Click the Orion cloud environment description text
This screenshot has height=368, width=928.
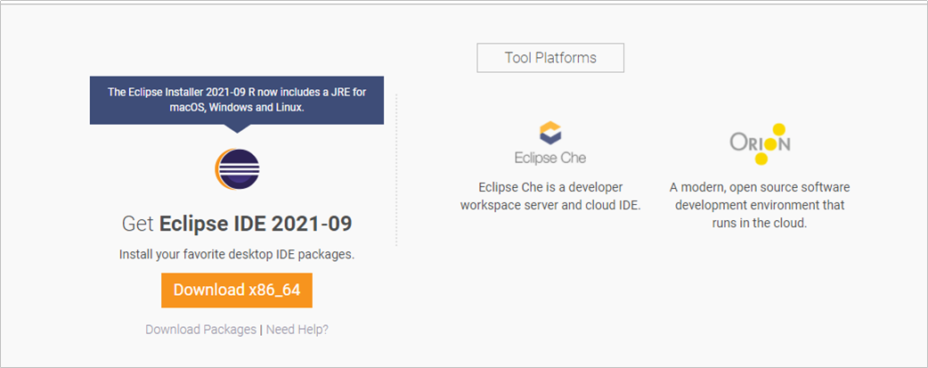coord(760,206)
